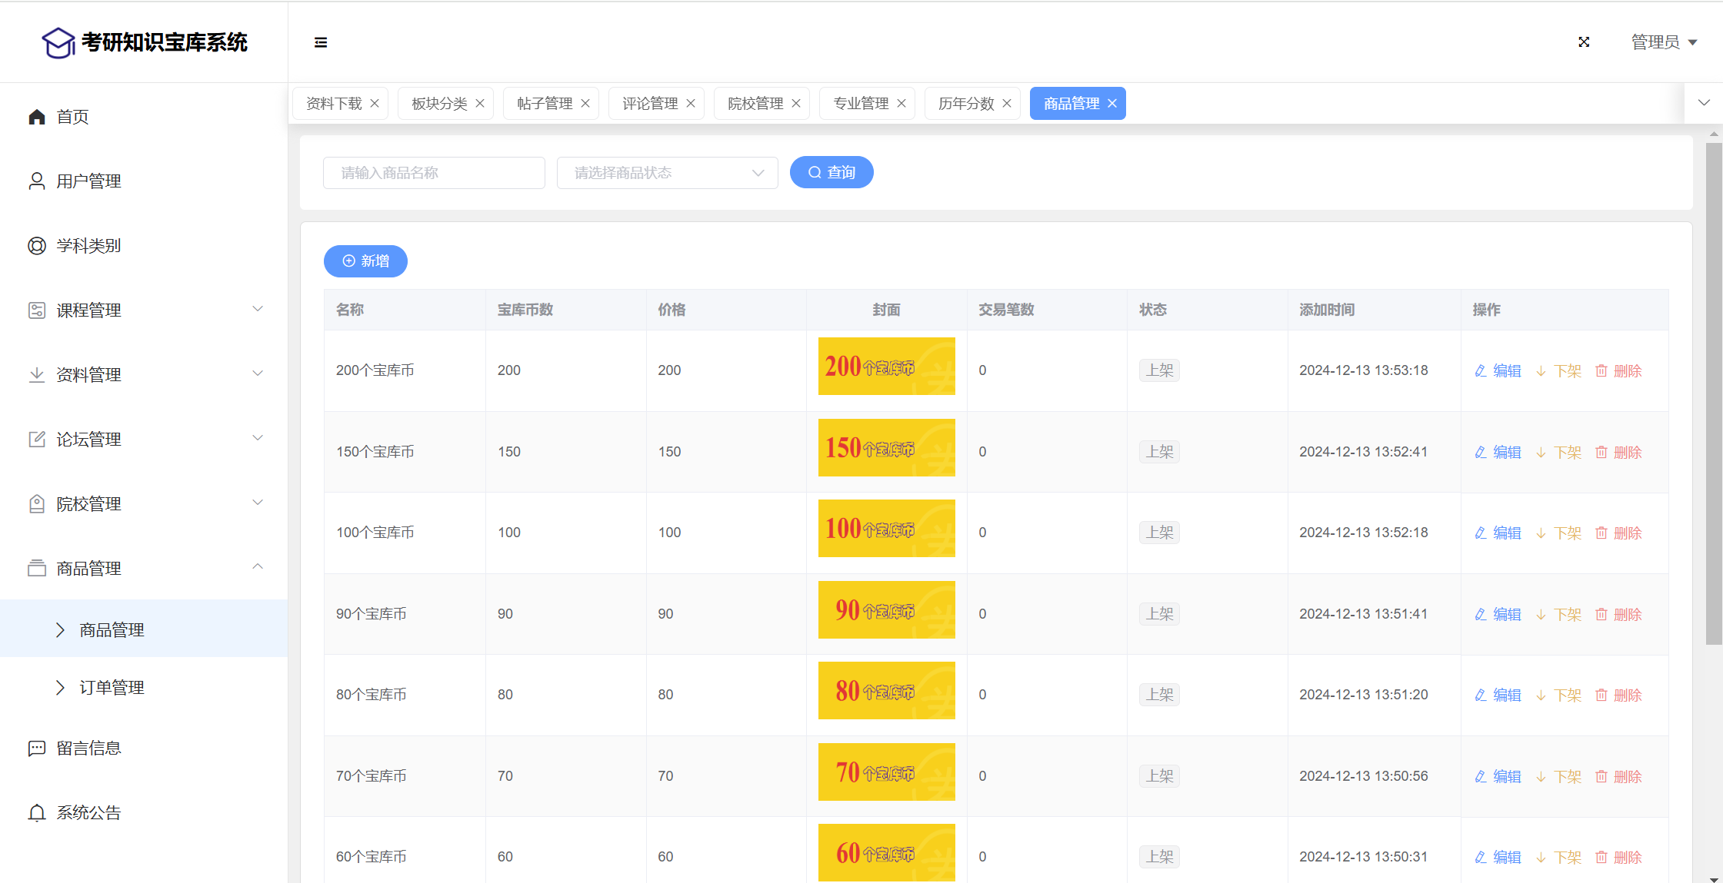The image size is (1723, 883).
Task: Open 用户管理 via its person icon
Action: pos(37,181)
